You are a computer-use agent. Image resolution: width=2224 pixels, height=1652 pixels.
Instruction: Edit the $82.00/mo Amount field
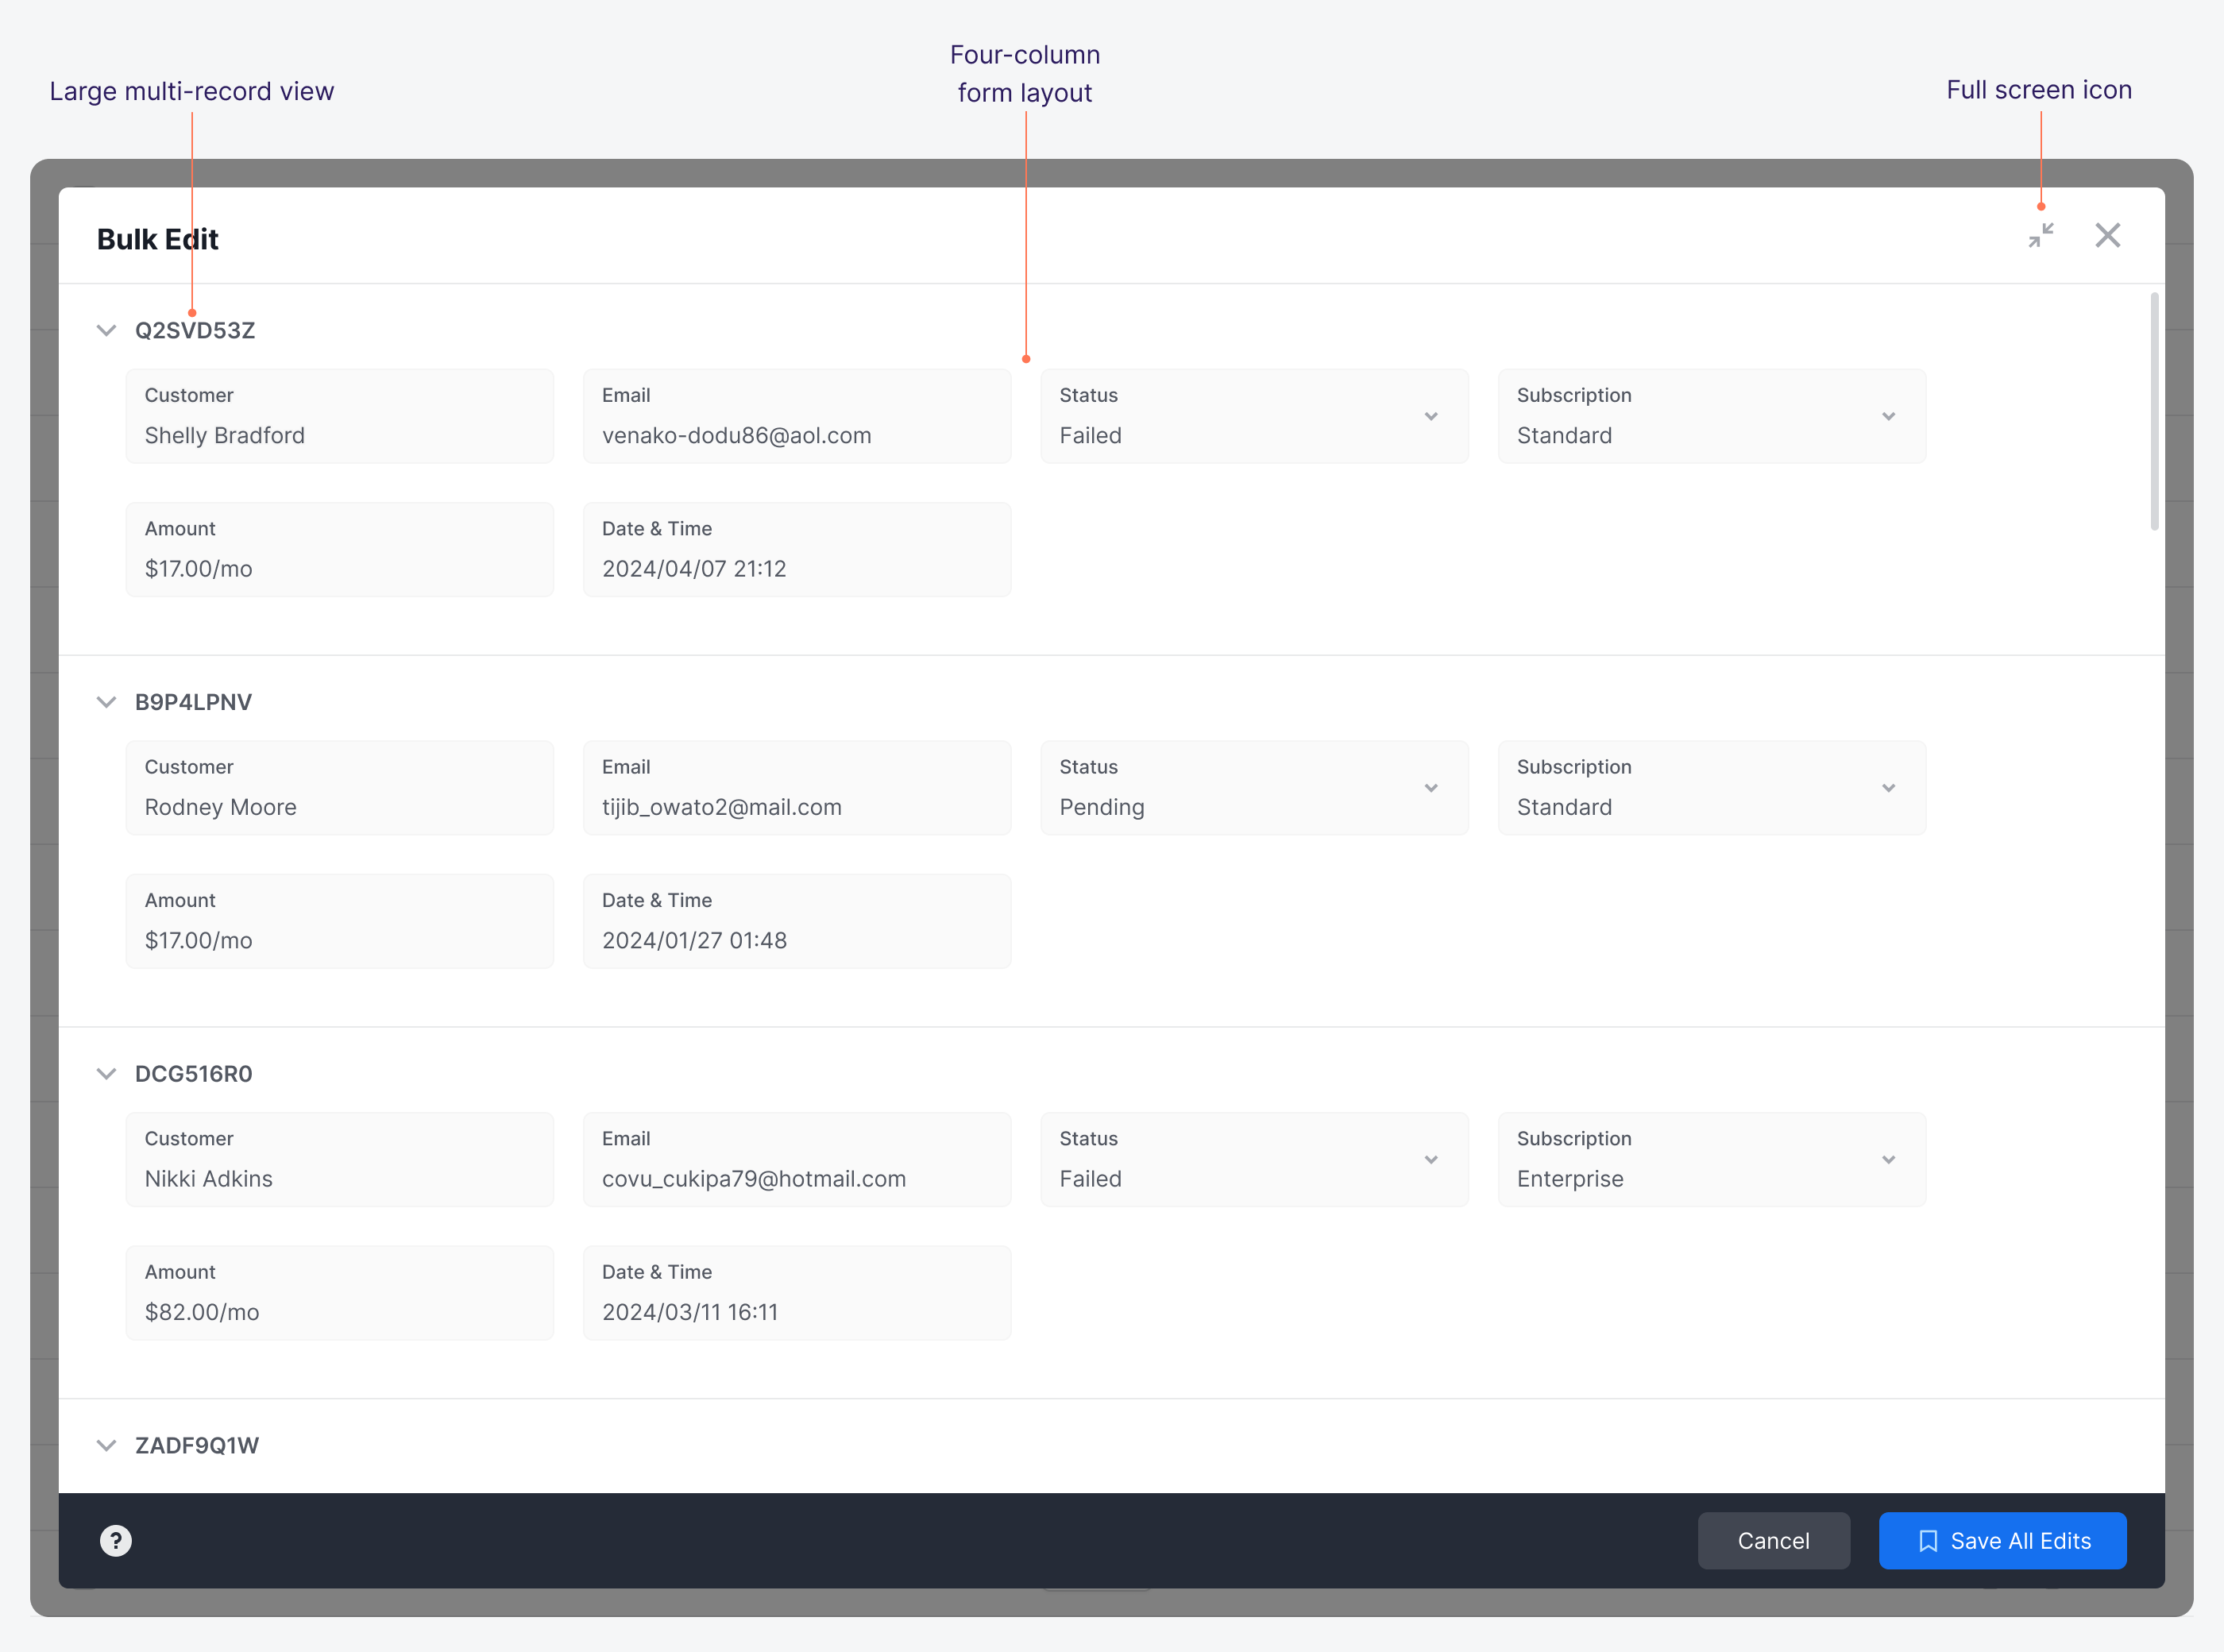pyautogui.click(x=339, y=1293)
